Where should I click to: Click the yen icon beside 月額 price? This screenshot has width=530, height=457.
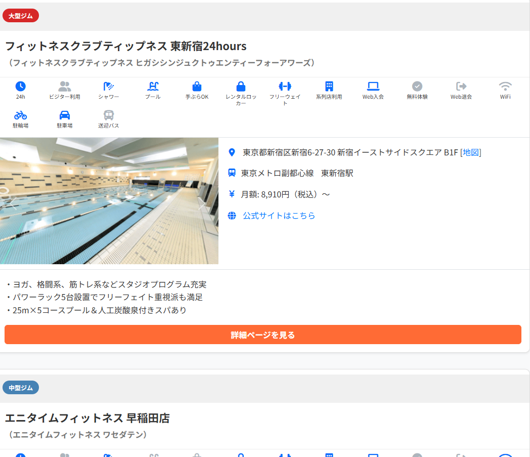click(232, 194)
